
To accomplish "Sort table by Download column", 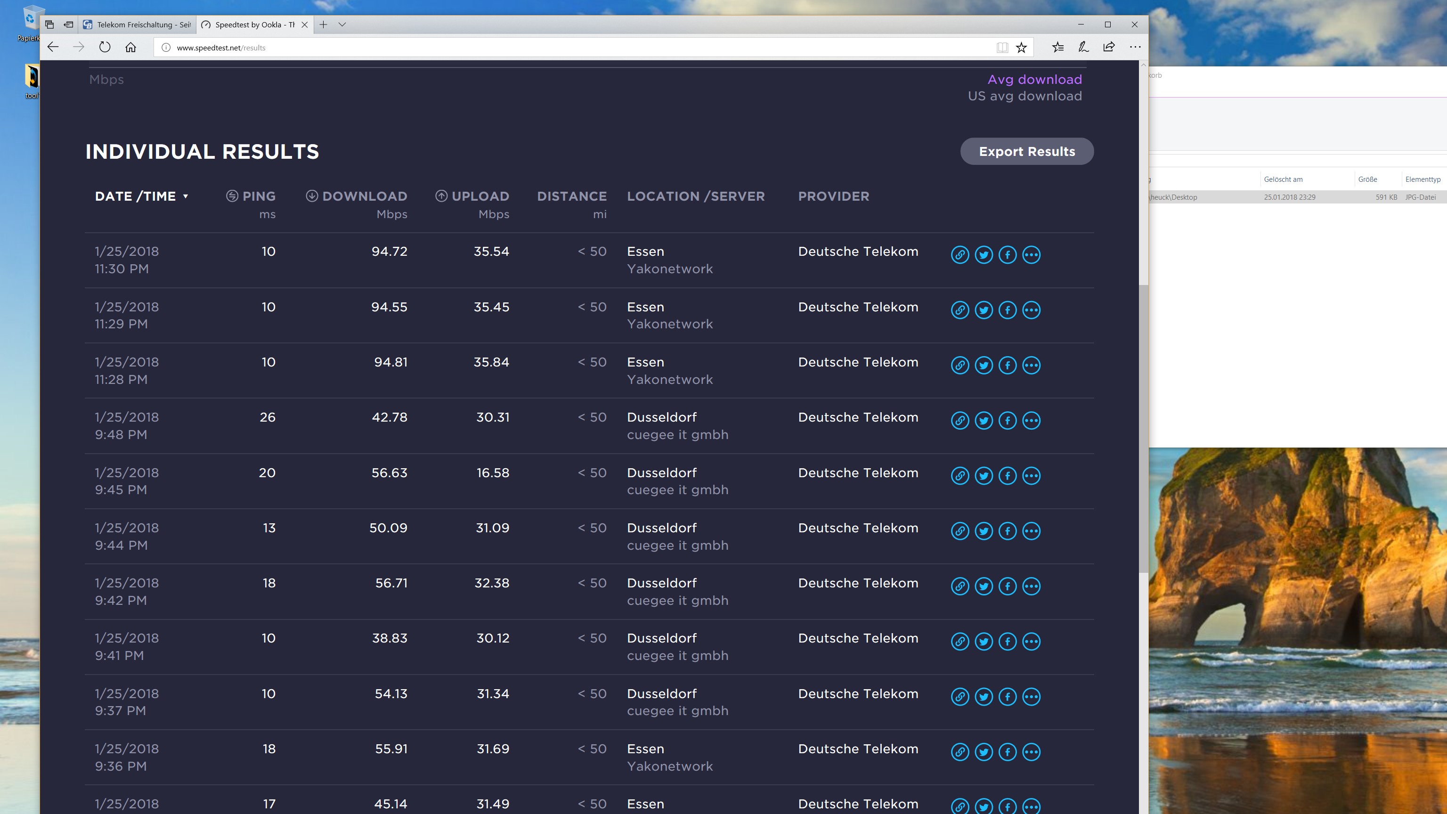I will coord(356,196).
